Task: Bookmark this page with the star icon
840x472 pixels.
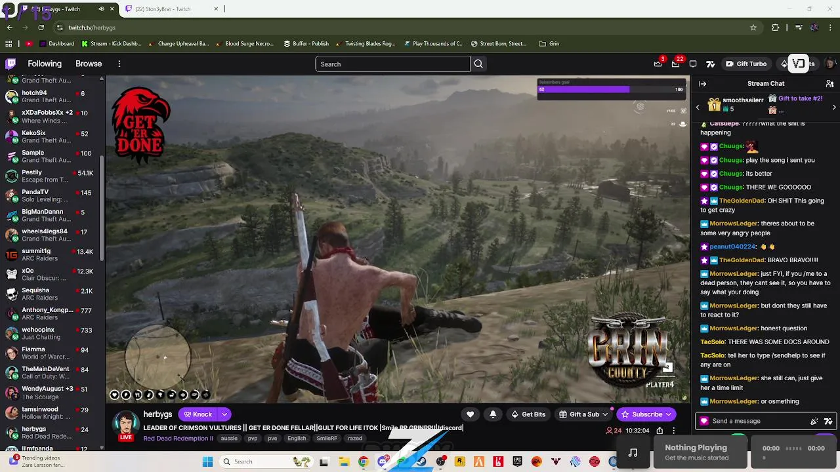Action: 753,28
